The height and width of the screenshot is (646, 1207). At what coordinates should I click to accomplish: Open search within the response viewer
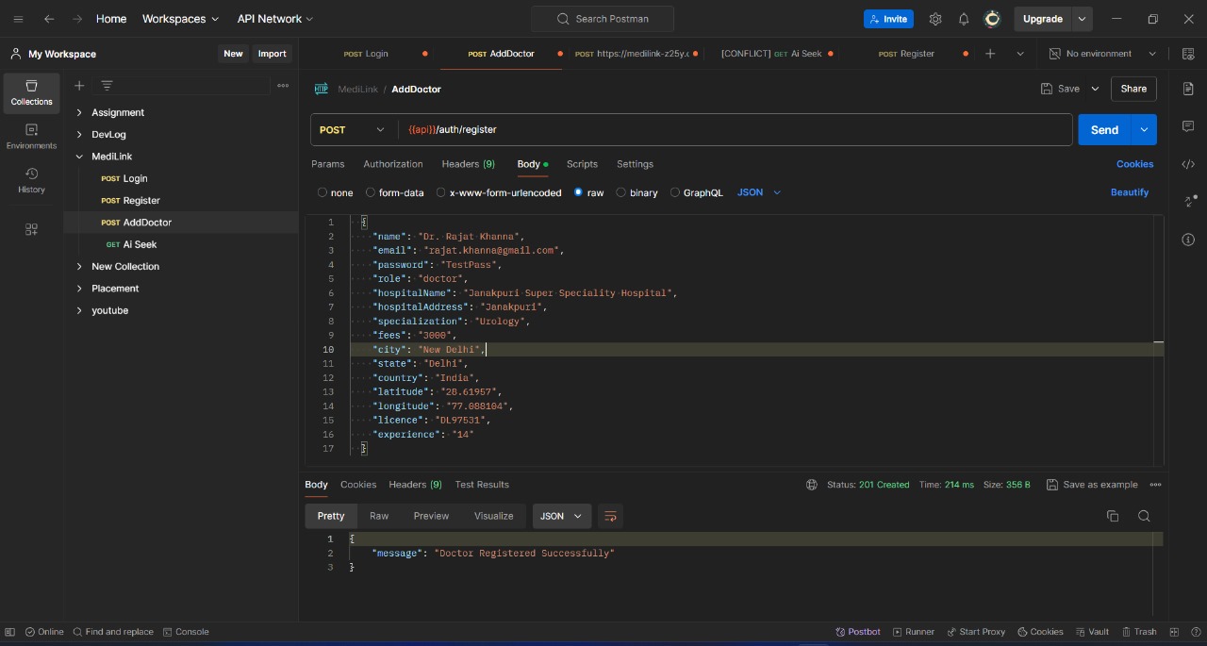tap(1144, 516)
